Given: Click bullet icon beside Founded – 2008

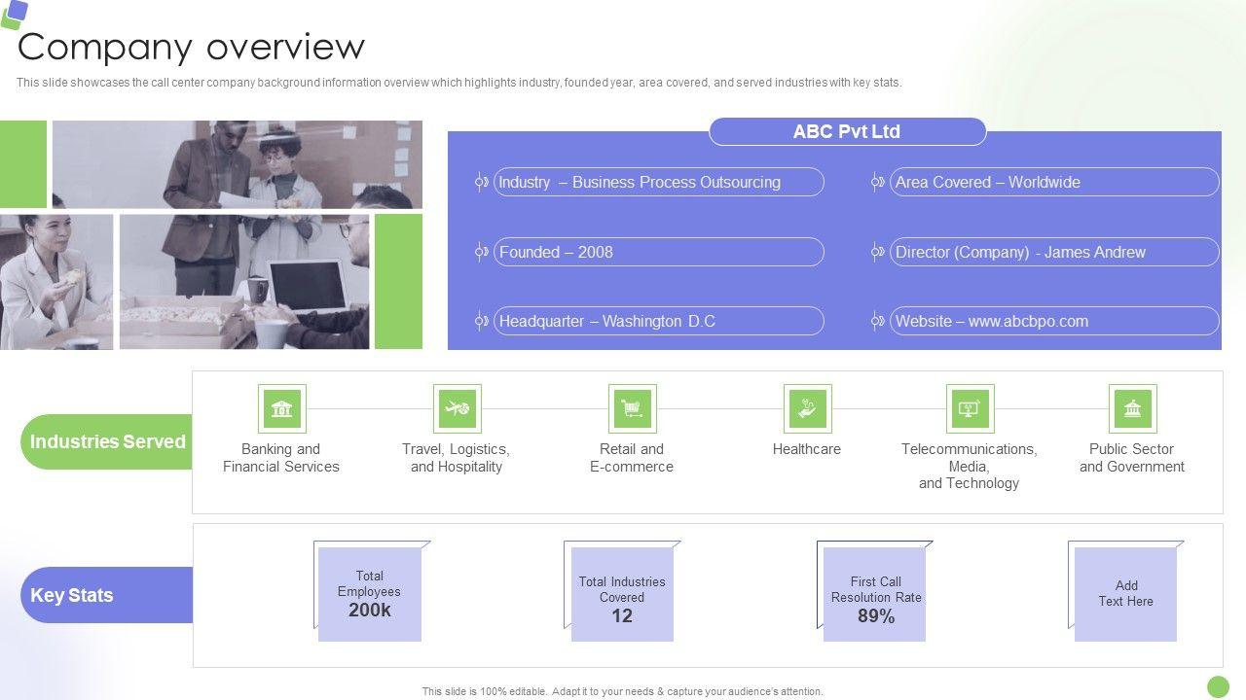Looking at the screenshot, I should (x=481, y=252).
